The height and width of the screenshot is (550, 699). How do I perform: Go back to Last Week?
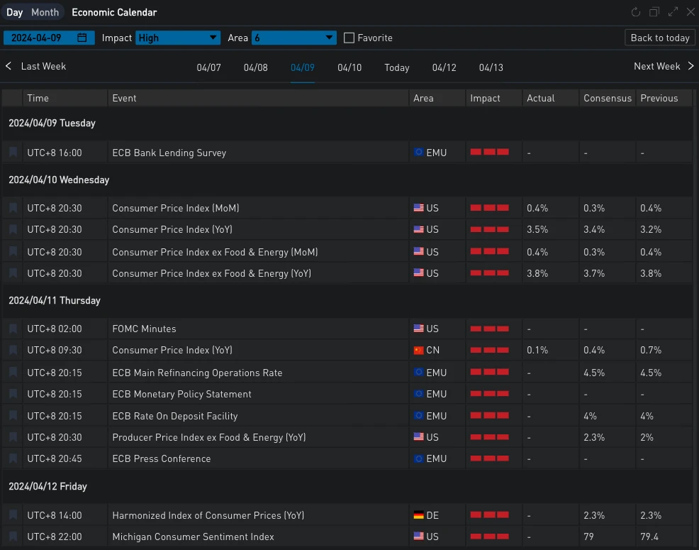(x=36, y=66)
